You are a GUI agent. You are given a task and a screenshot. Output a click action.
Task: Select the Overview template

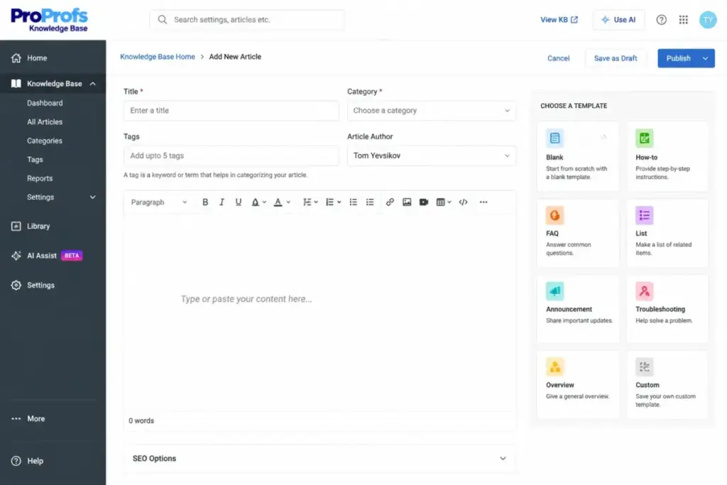(578, 385)
